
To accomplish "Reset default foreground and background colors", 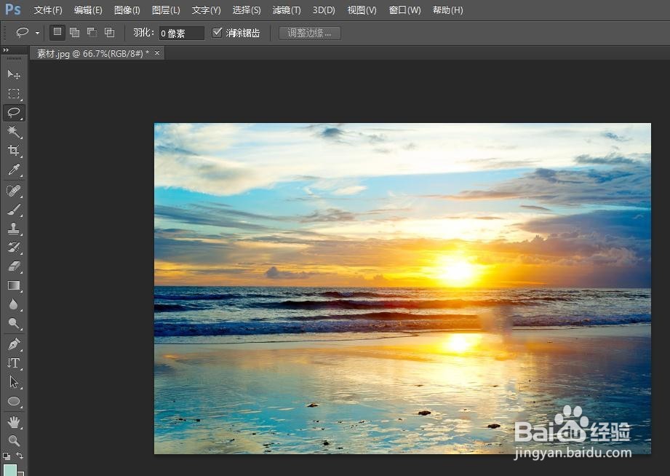I will pos(6,456).
